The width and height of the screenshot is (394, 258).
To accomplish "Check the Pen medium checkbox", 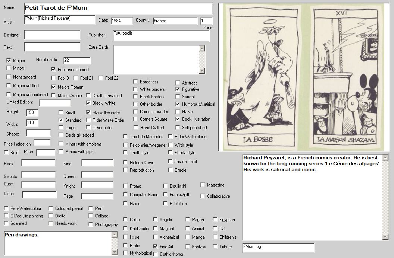I will [x=91, y=208].
